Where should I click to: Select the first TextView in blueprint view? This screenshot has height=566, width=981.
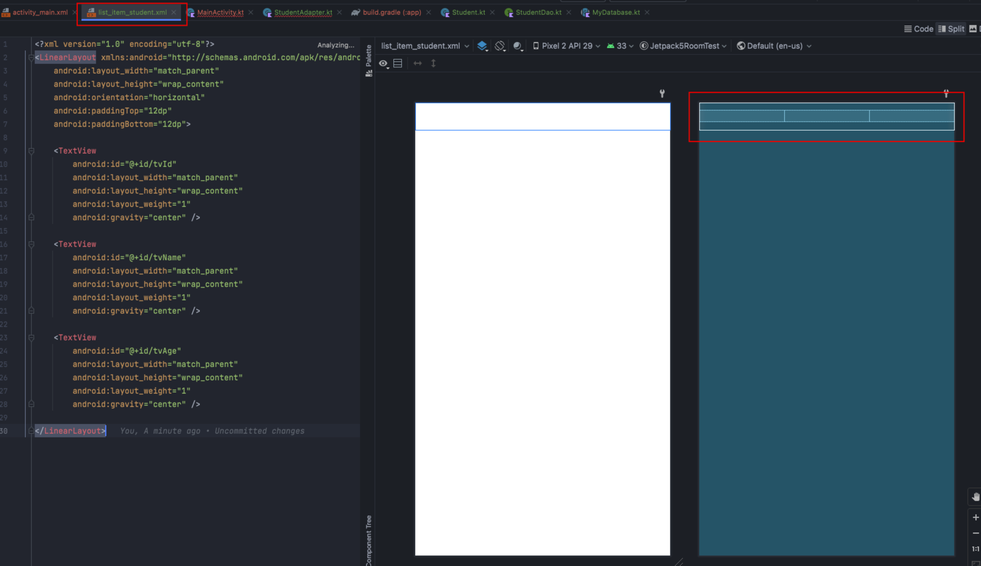(x=742, y=116)
